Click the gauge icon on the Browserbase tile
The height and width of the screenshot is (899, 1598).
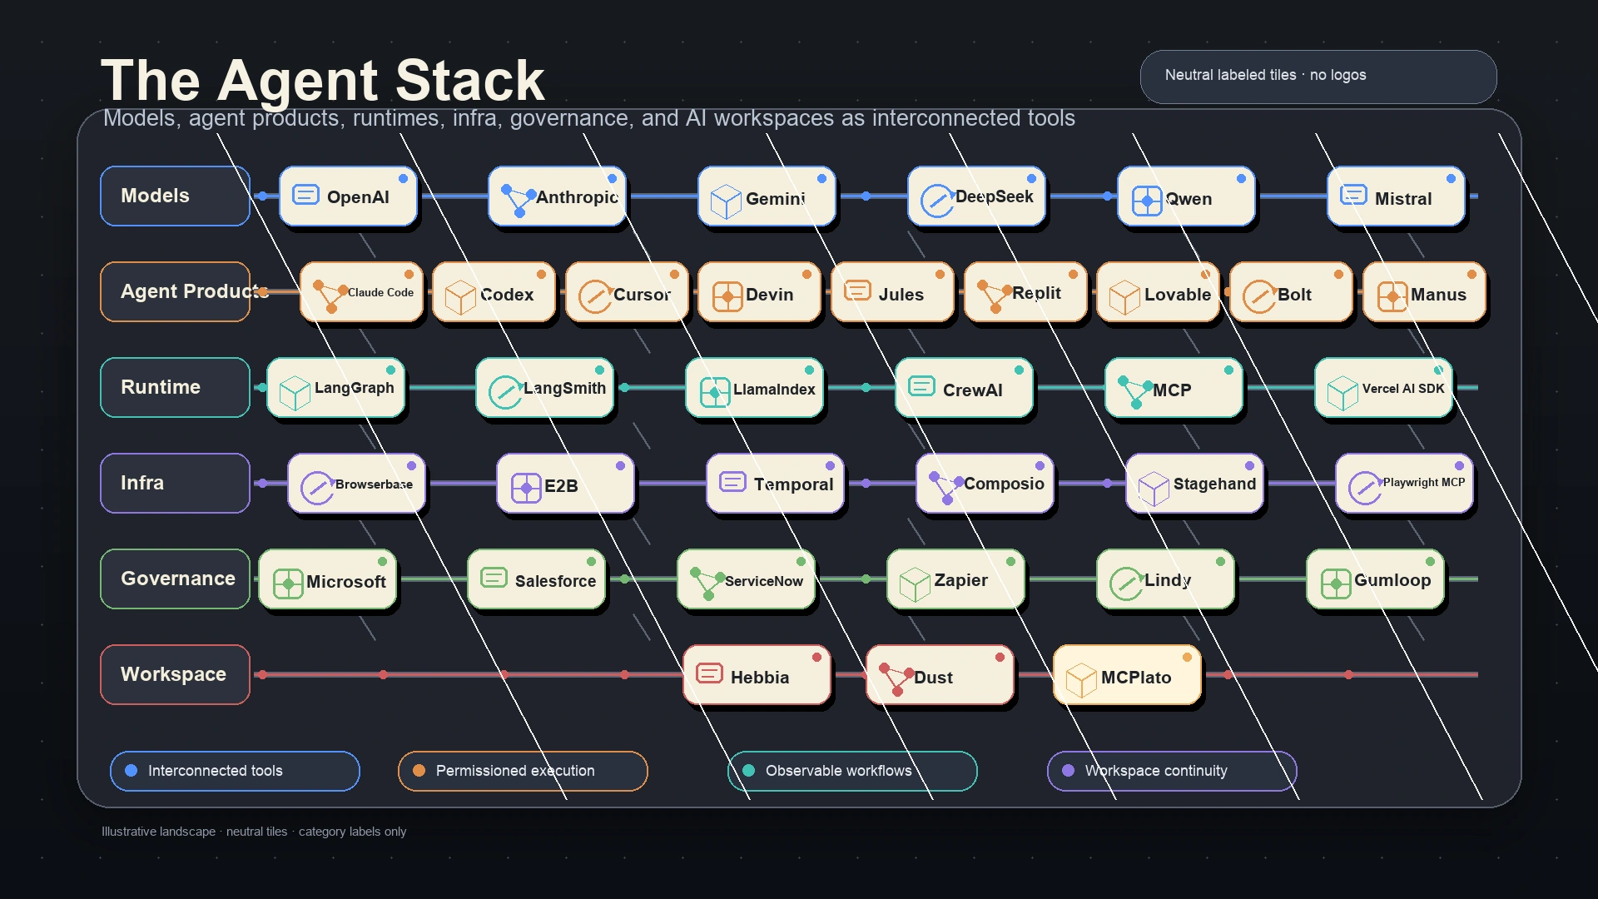pyautogui.click(x=317, y=488)
